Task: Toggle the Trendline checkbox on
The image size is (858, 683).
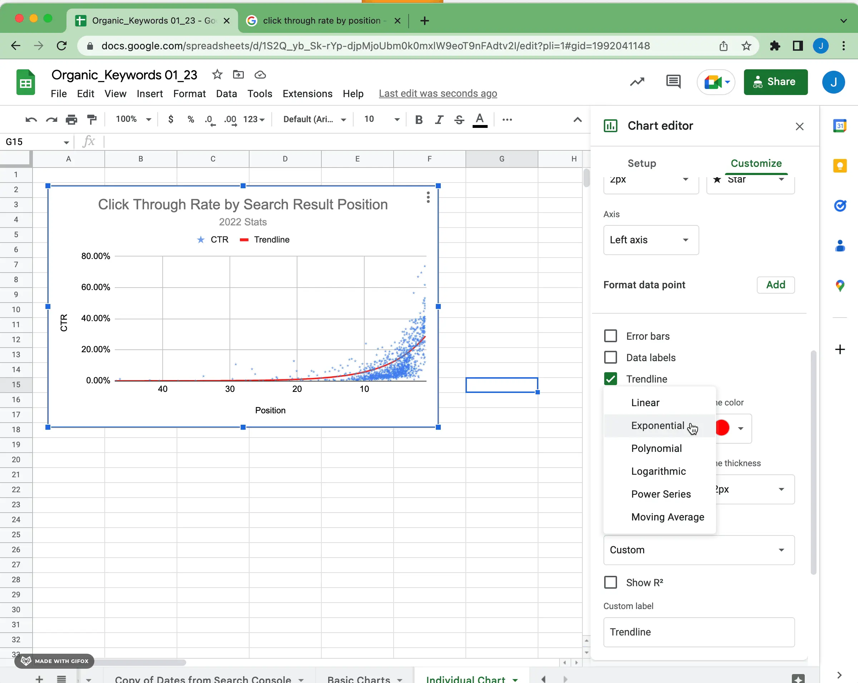Action: click(610, 378)
